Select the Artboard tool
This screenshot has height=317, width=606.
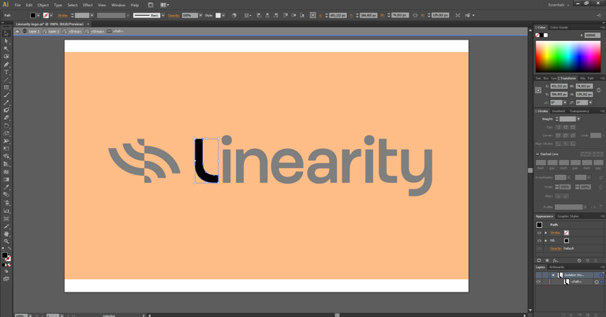coord(6,218)
